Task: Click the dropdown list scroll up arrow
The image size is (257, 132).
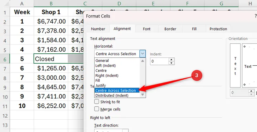Action: [143, 61]
